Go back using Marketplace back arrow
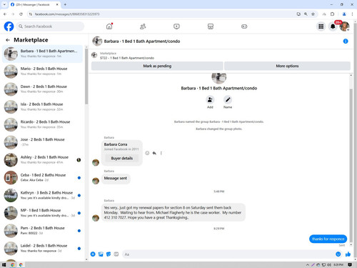This screenshot has width=357, height=268. pyautogui.click(x=8, y=40)
